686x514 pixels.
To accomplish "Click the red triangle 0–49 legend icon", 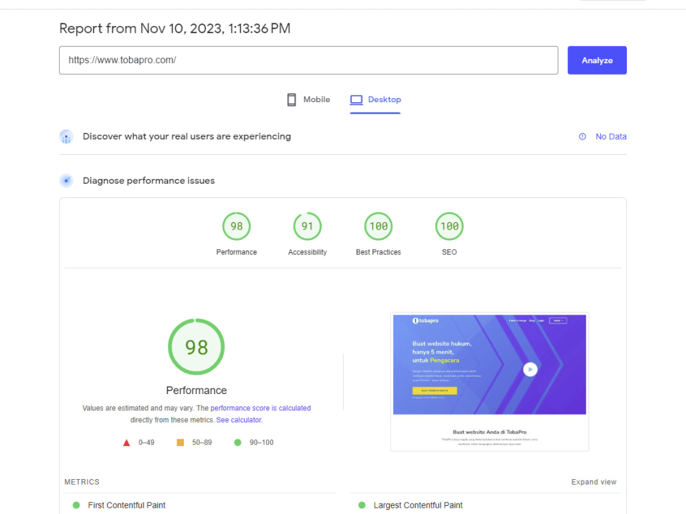I will pos(126,443).
